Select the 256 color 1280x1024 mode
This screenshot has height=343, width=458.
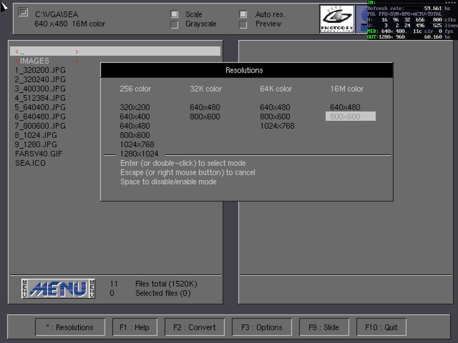click(139, 154)
